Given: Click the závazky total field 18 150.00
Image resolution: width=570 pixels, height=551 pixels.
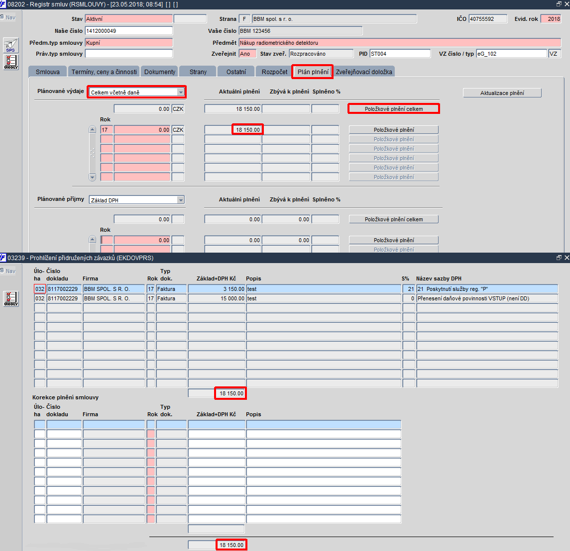Looking at the screenshot, I should pos(216,393).
